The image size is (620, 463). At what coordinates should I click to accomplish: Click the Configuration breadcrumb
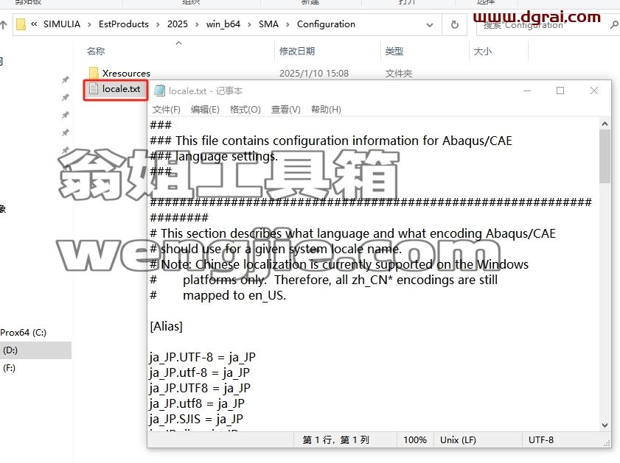pyautogui.click(x=326, y=24)
